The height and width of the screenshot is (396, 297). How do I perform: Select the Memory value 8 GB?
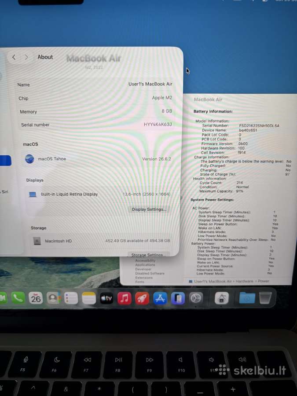(167, 111)
